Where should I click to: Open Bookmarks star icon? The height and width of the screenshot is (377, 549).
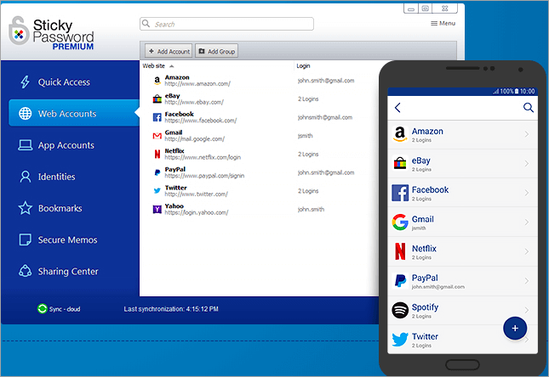(25, 208)
